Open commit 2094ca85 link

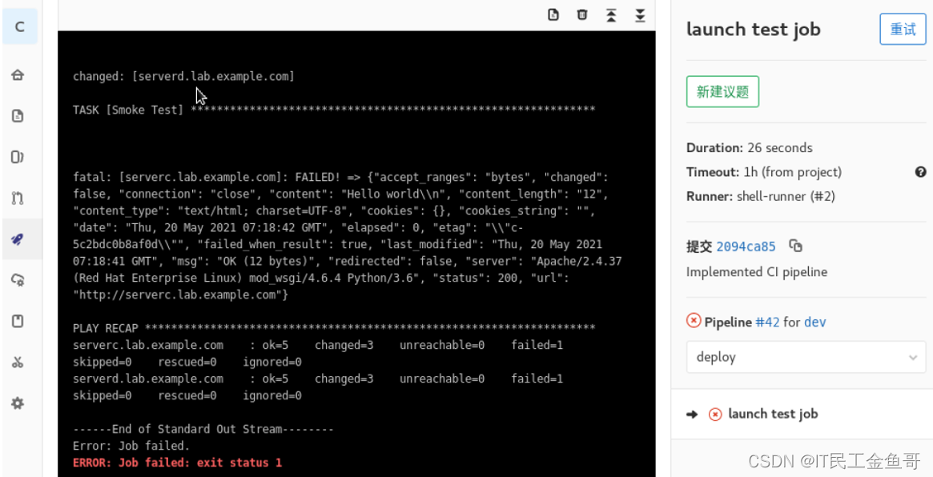point(746,247)
